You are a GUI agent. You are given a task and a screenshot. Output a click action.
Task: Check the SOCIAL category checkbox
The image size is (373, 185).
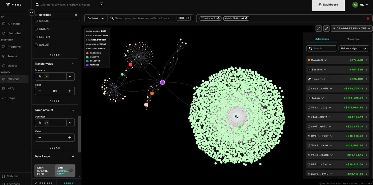coord(36,21)
